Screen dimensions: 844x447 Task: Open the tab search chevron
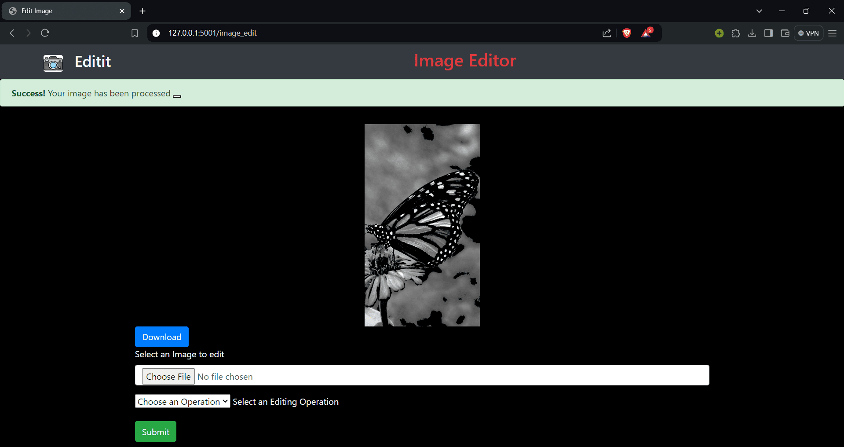pyautogui.click(x=759, y=11)
